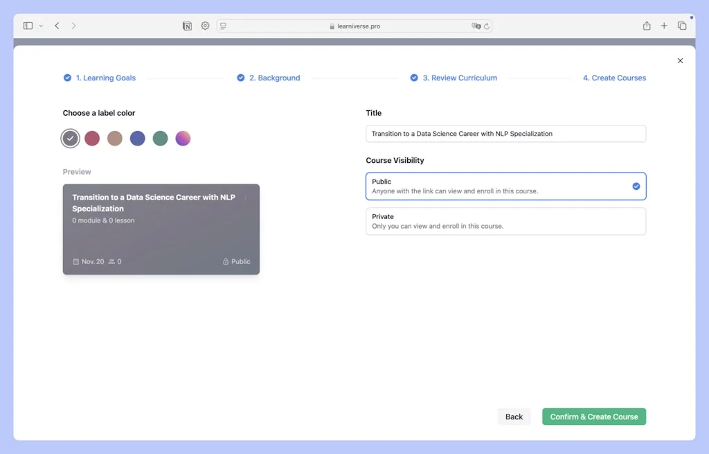The height and width of the screenshot is (454, 709).
Task: Open the Notion extension in the browser toolbar
Action: [187, 25]
